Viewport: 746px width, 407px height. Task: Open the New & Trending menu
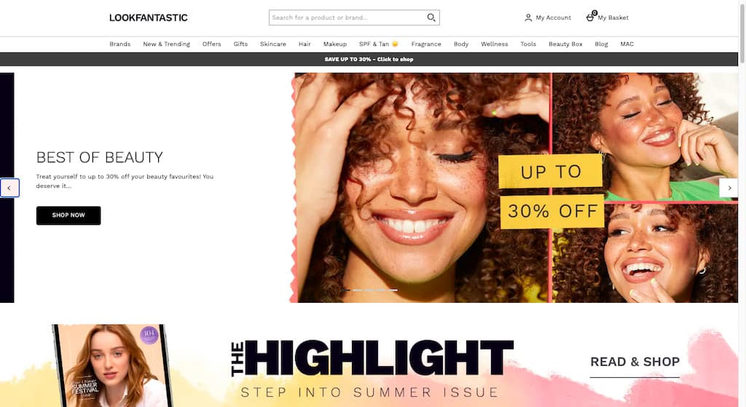(x=167, y=44)
